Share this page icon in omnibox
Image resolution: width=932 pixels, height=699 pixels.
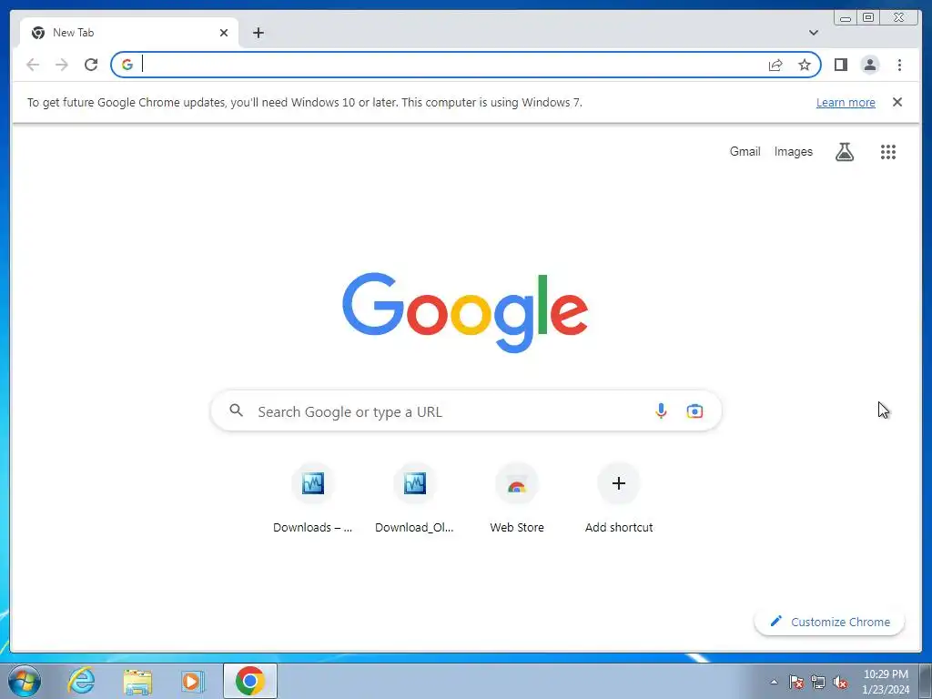[775, 65]
